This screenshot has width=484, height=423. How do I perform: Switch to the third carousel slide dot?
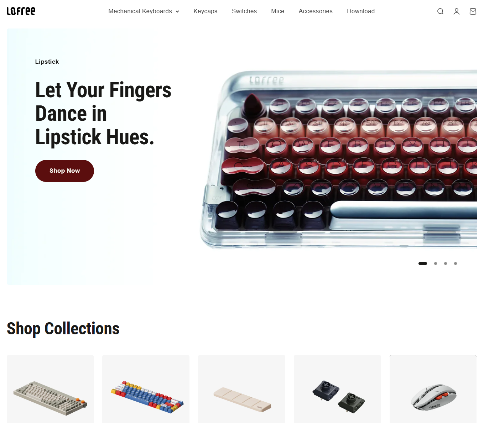tap(446, 263)
